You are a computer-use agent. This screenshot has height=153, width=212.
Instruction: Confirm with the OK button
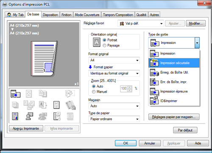[x=126, y=143]
